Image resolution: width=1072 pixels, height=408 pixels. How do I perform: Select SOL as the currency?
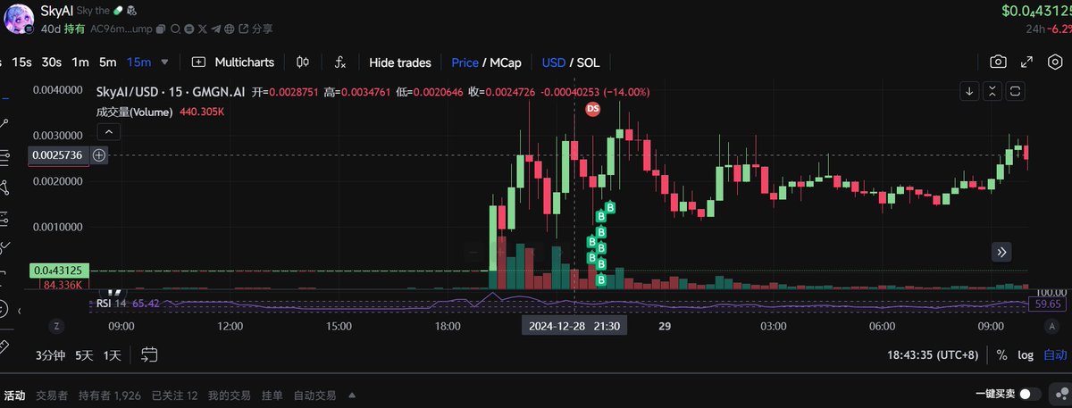[x=588, y=62]
